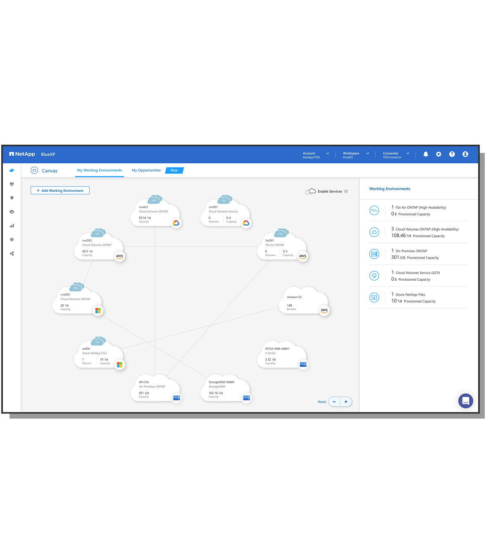Open help via question mark icon
The width and height of the screenshot is (486, 558).
coord(452,154)
